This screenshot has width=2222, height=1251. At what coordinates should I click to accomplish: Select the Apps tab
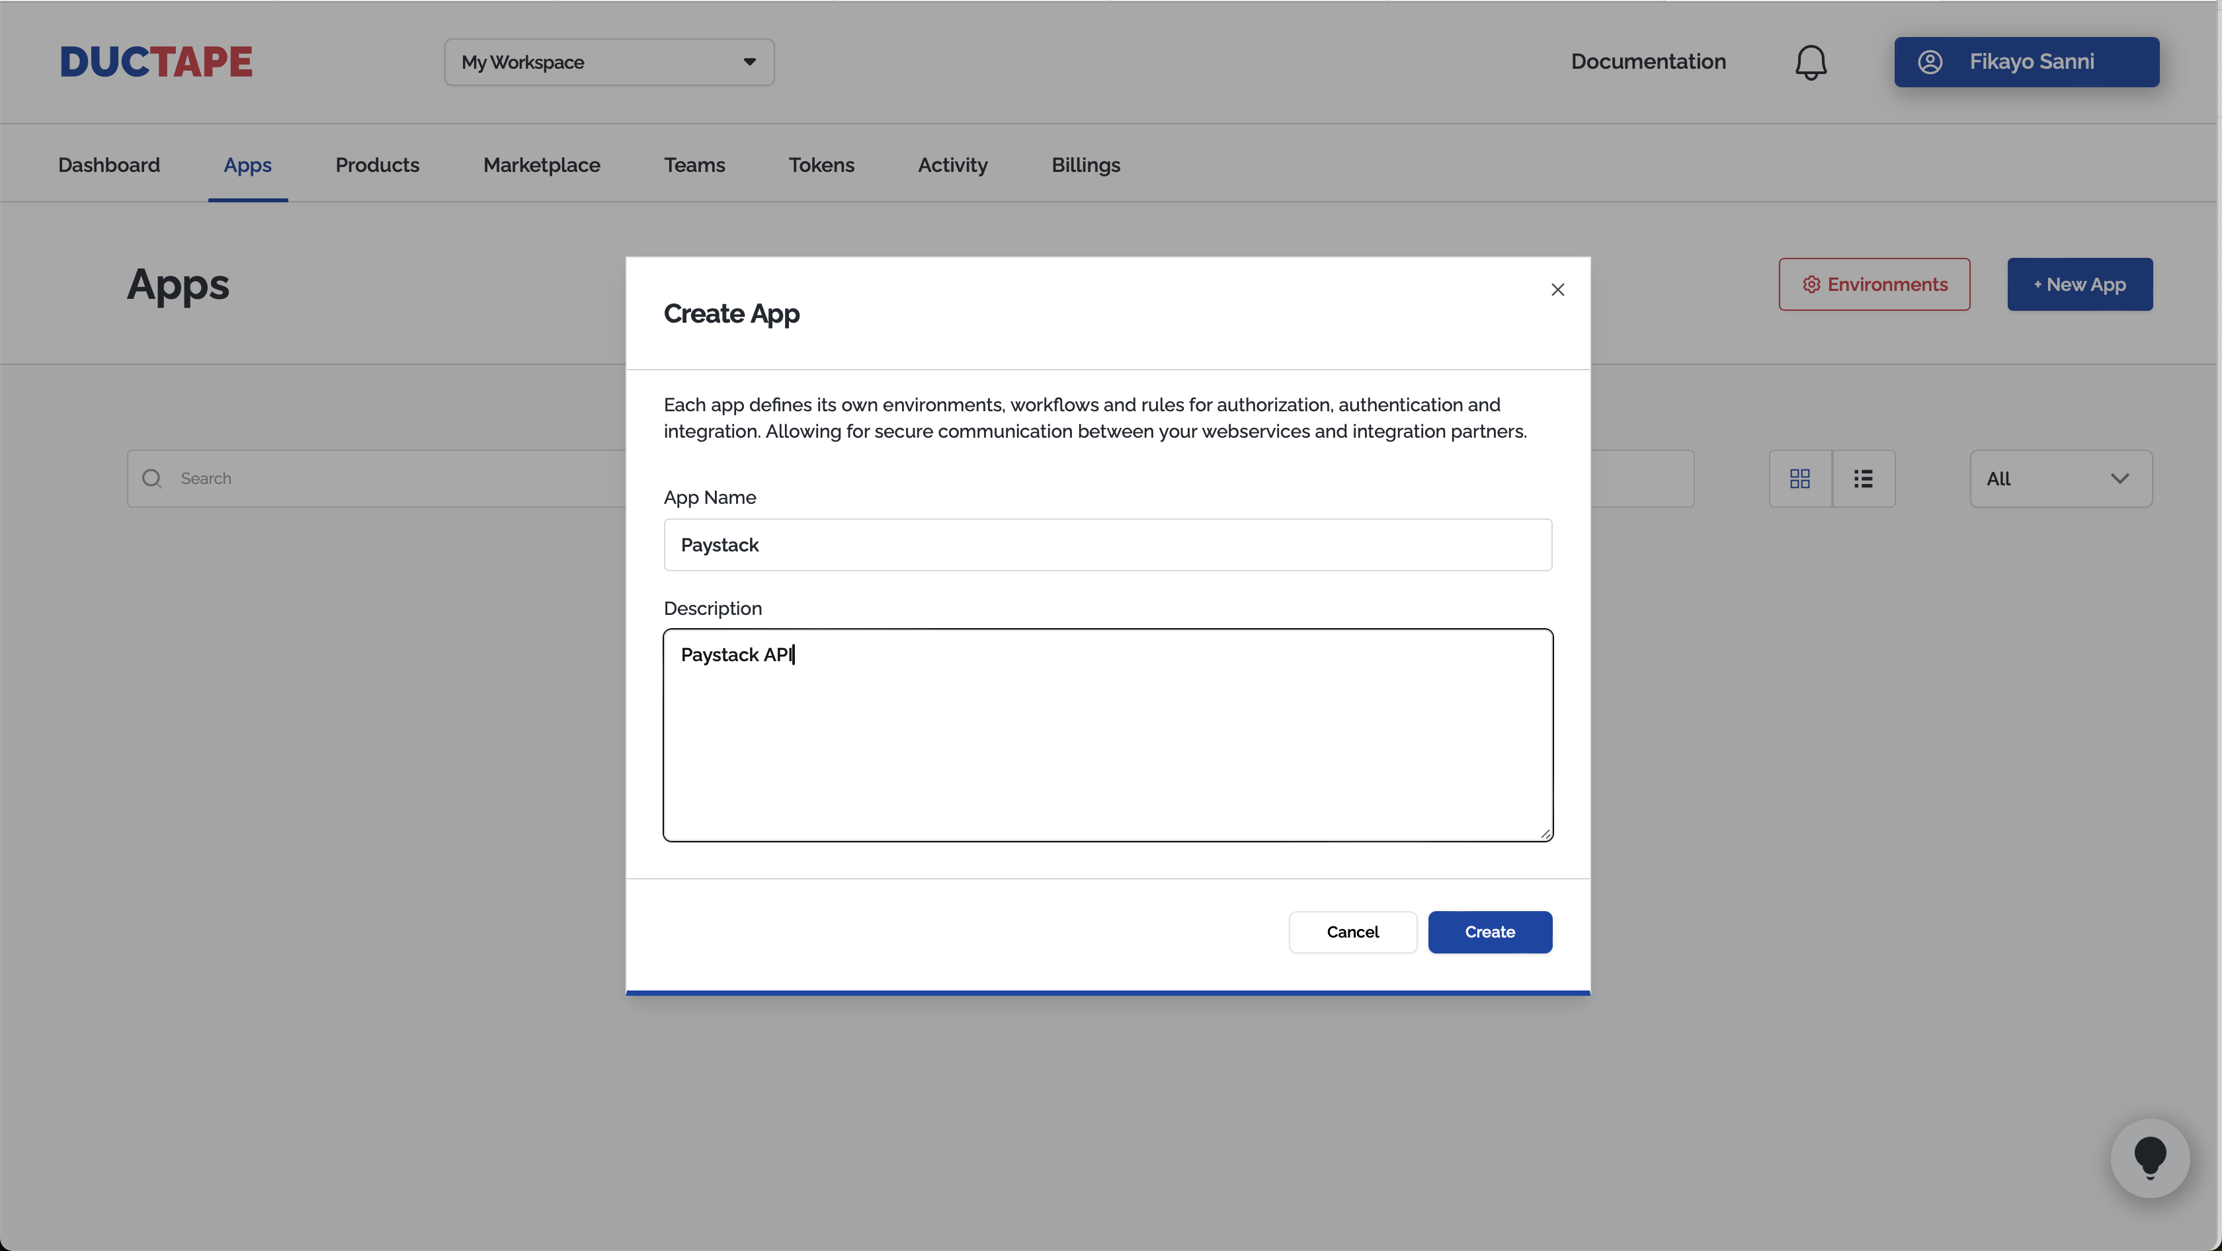coord(247,165)
